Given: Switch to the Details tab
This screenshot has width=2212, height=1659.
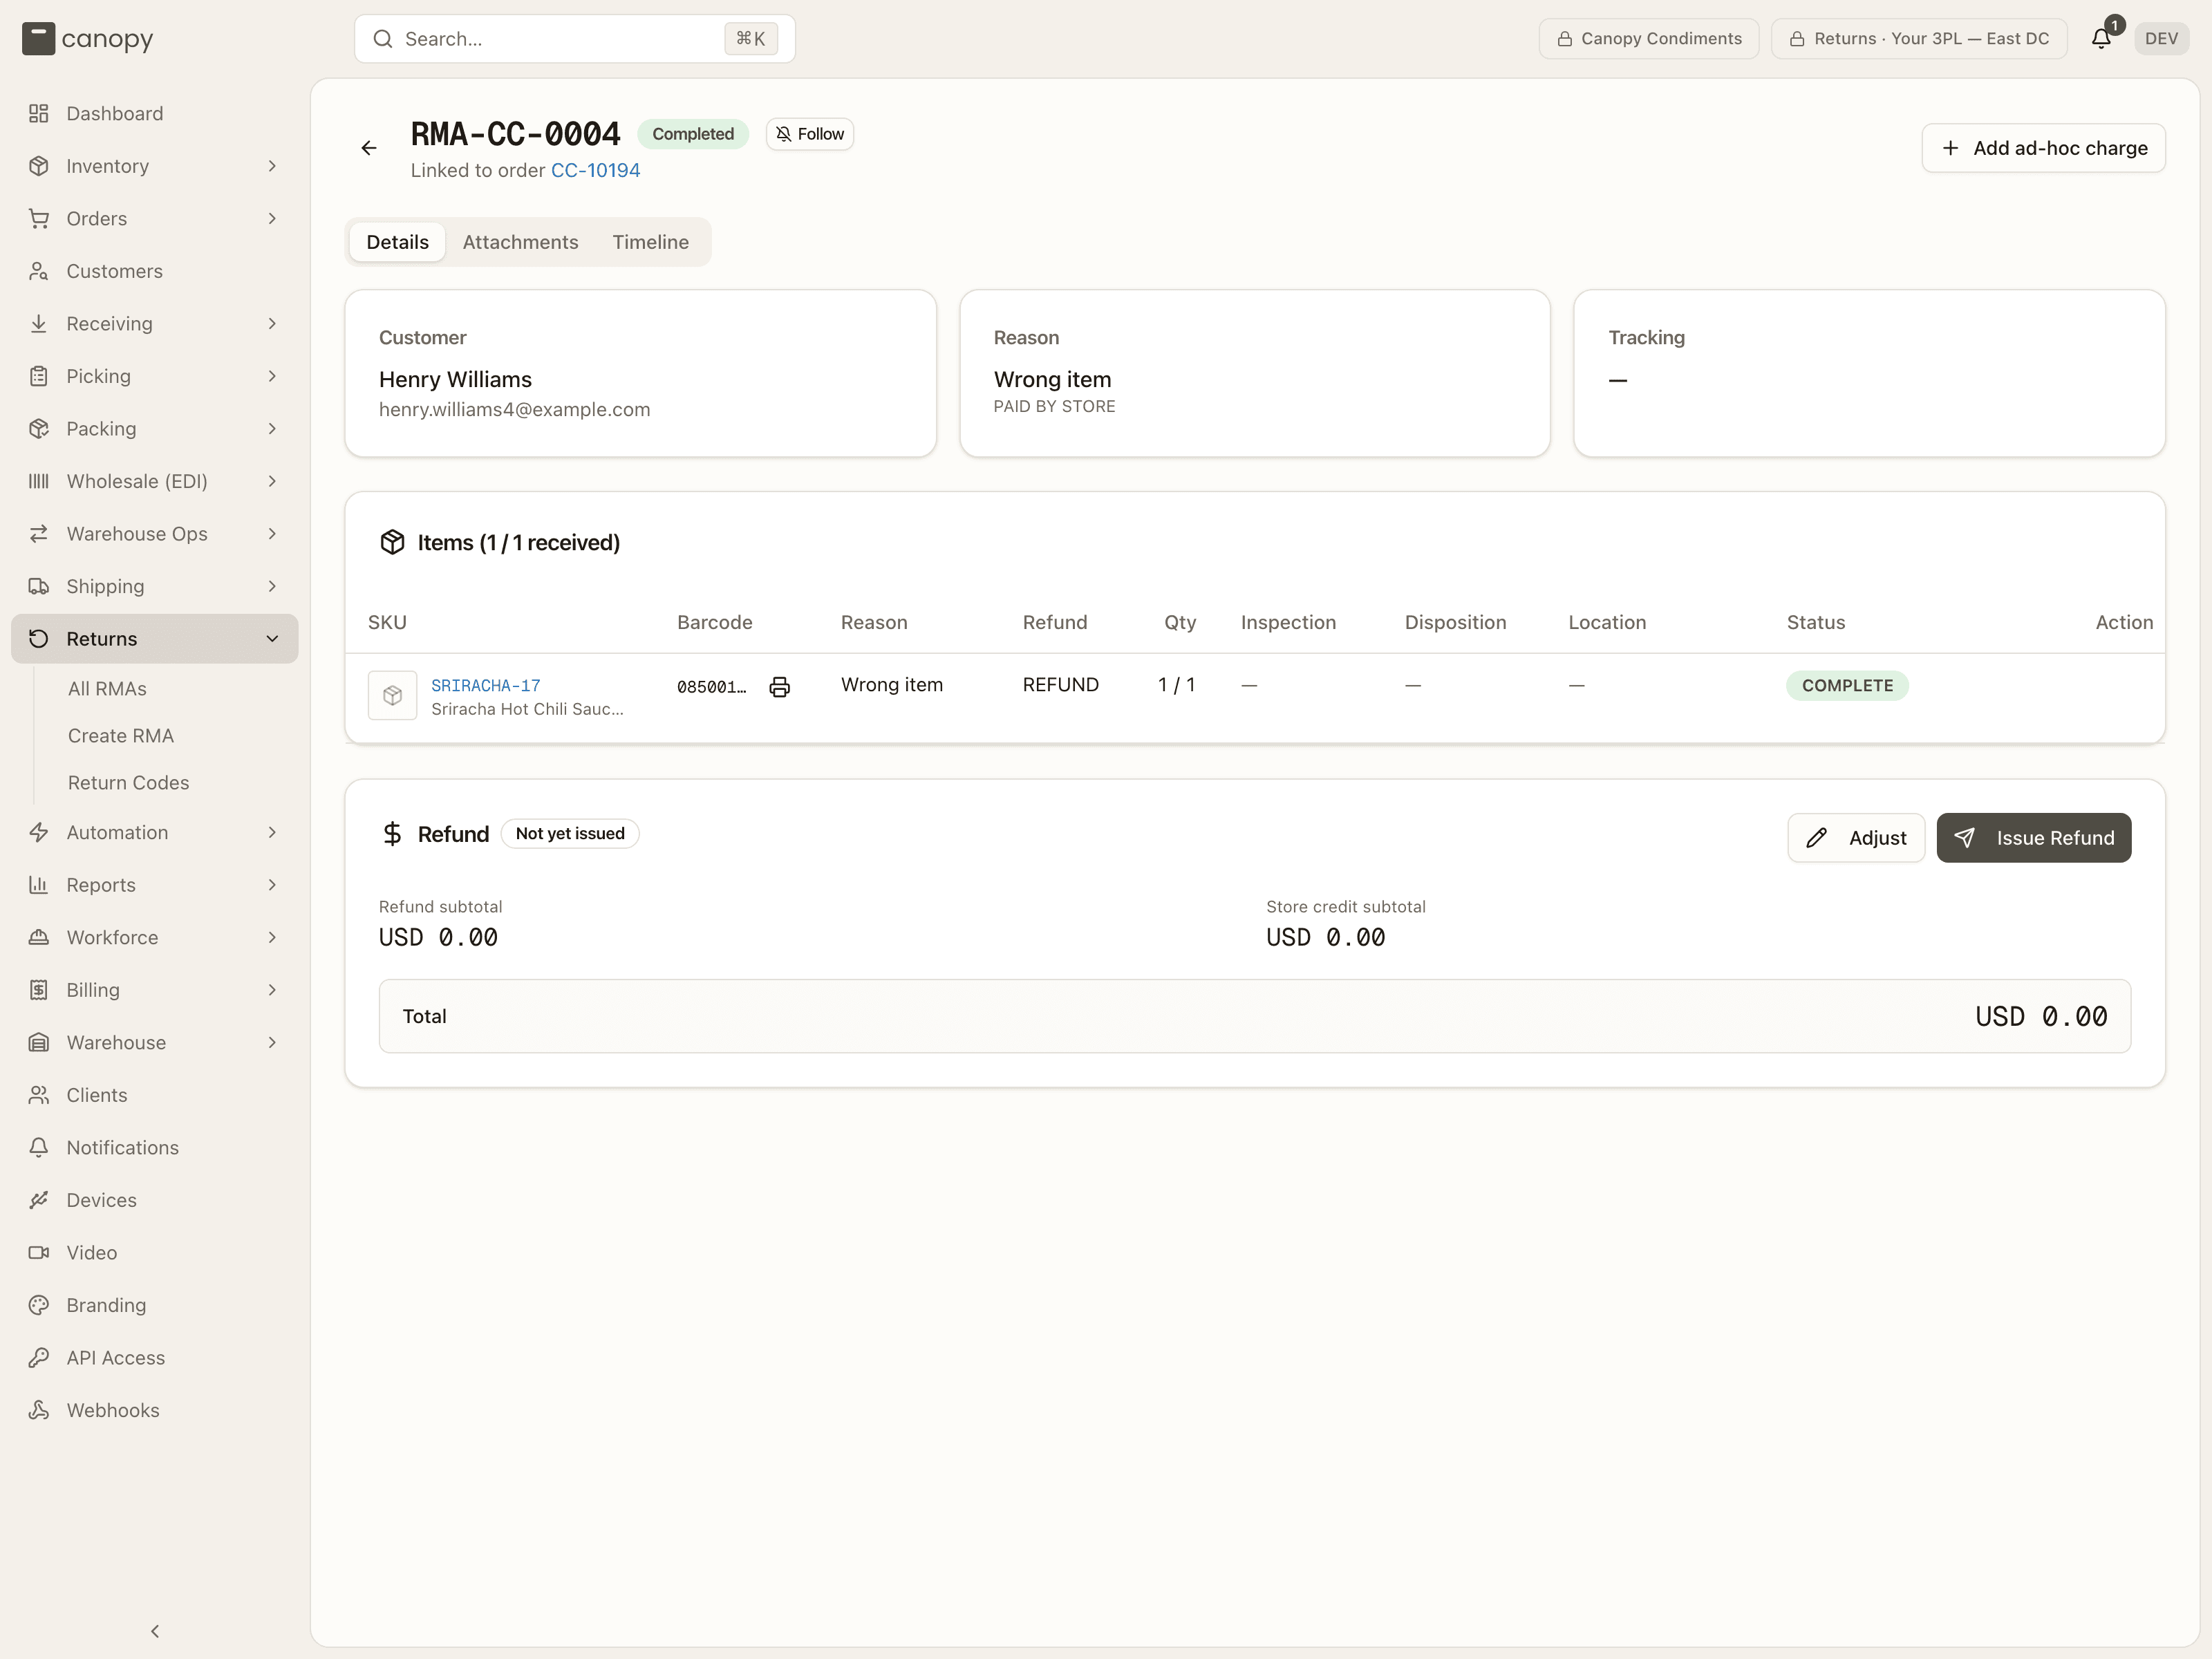Looking at the screenshot, I should pos(397,242).
